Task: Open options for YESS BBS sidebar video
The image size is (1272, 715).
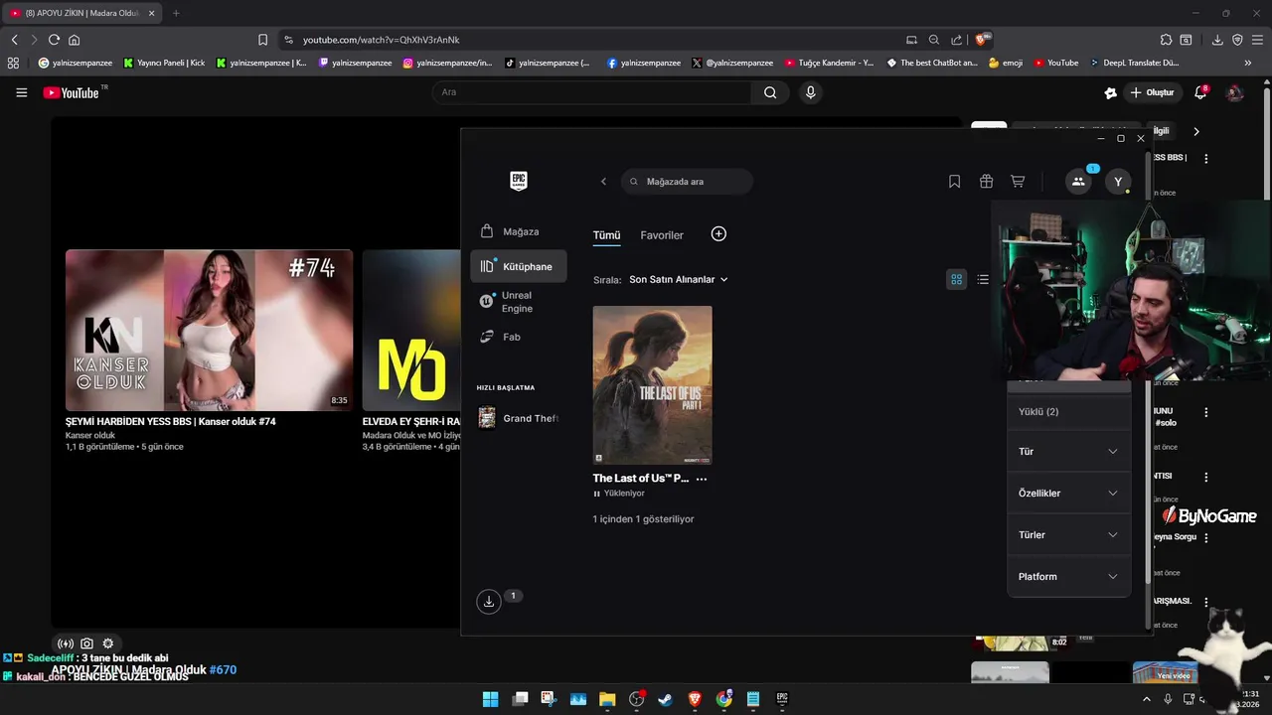Action: point(1206,159)
